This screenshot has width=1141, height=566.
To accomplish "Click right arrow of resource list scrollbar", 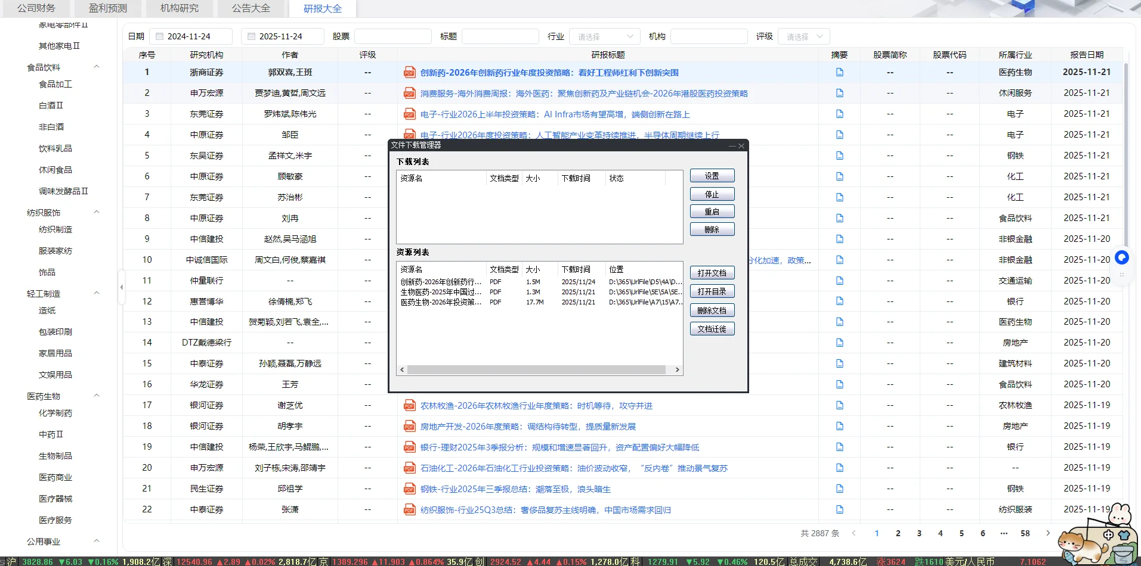I will coord(678,369).
